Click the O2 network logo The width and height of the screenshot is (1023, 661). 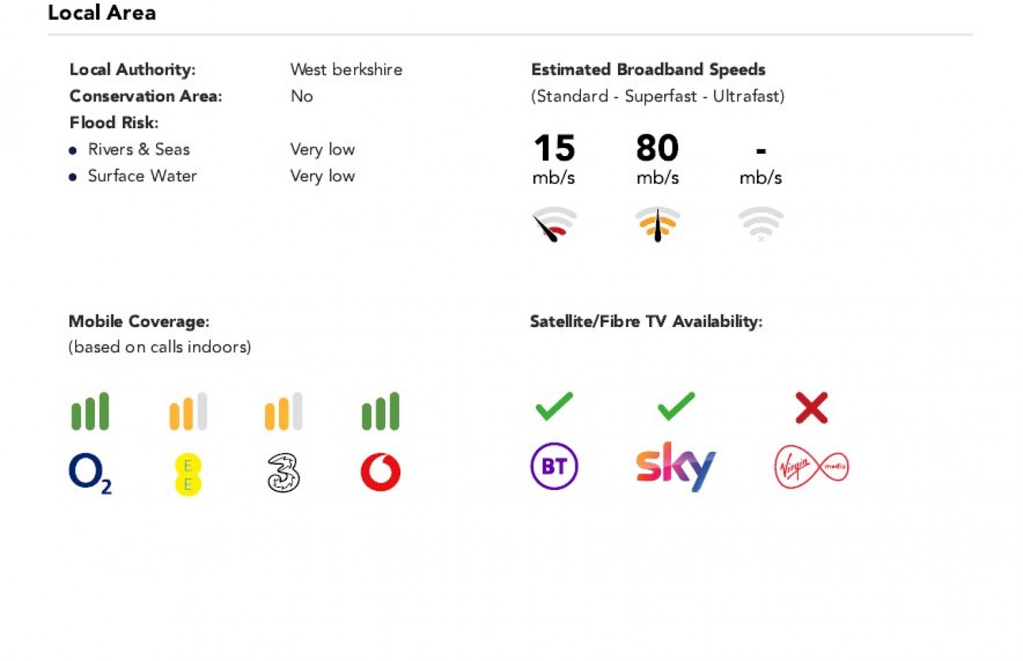click(89, 473)
